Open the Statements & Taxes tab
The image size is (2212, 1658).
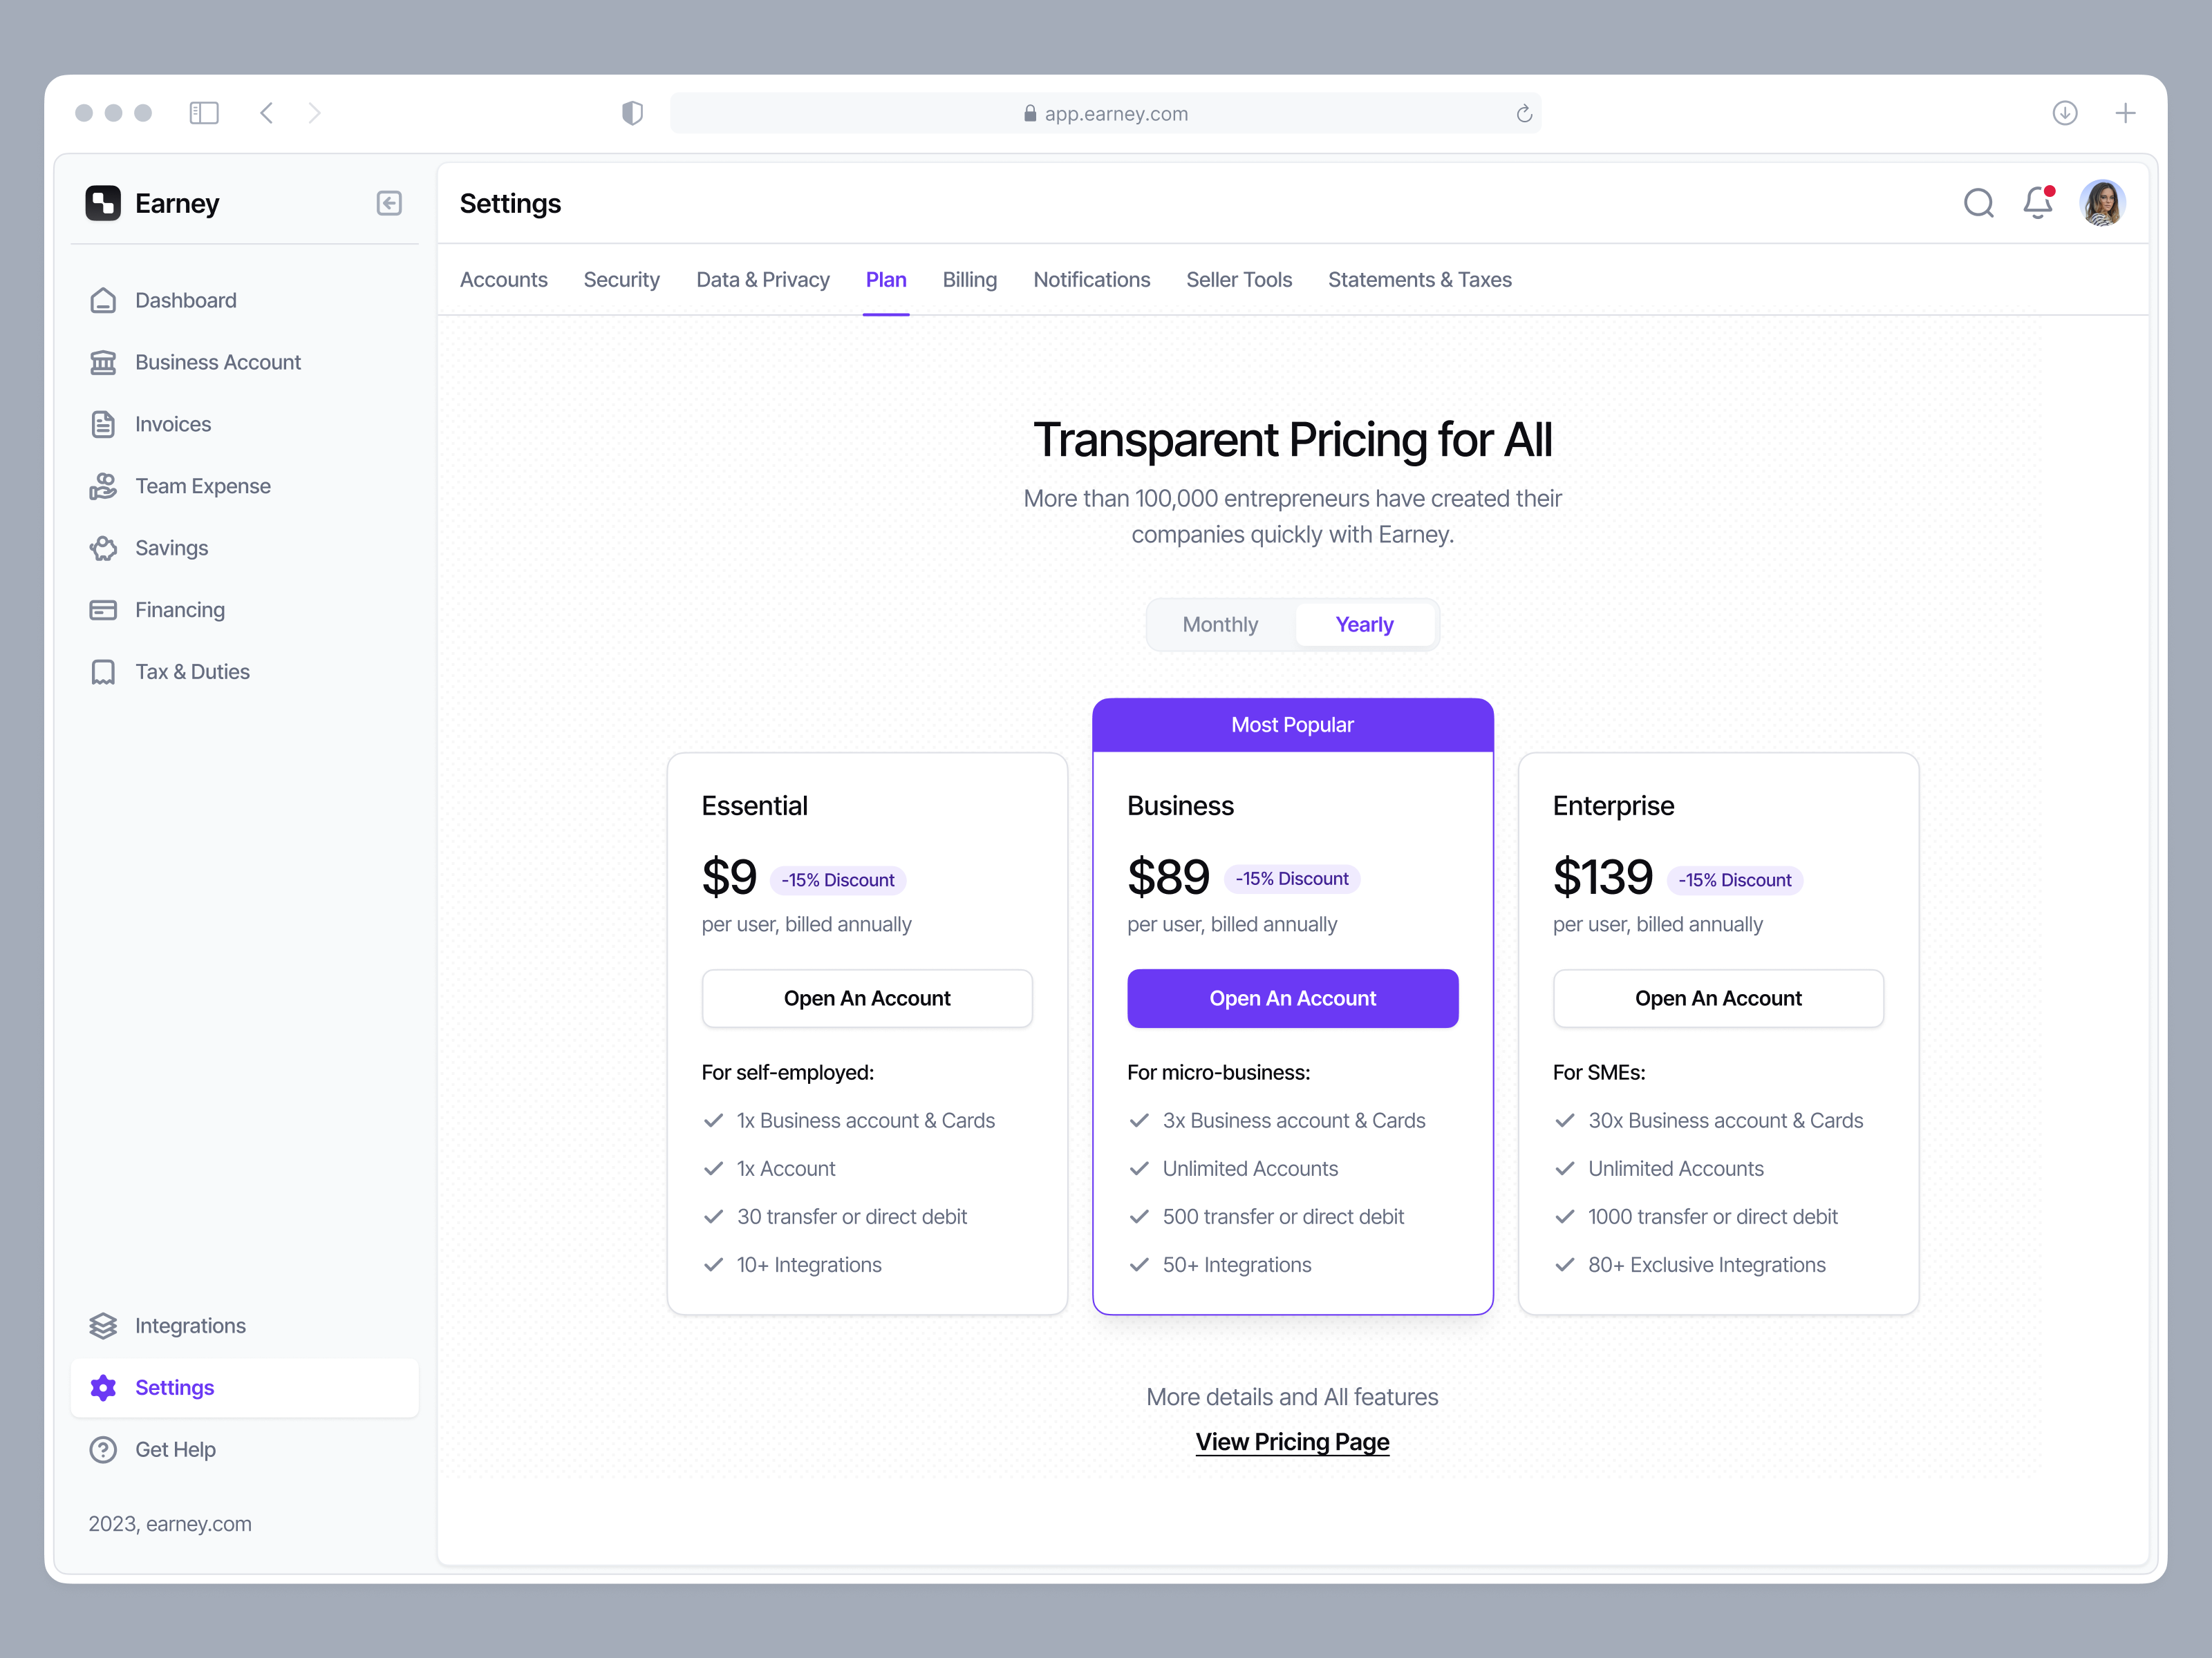pyautogui.click(x=1419, y=280)
